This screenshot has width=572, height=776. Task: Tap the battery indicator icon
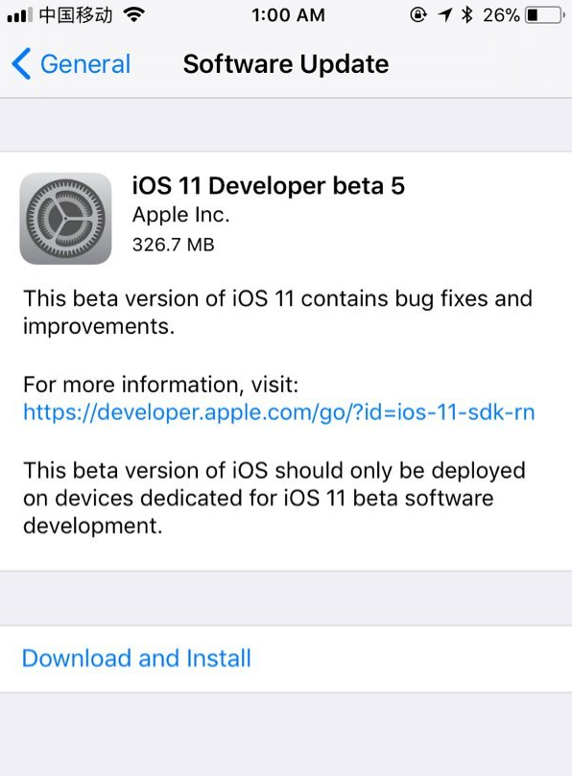coord(545,15)
